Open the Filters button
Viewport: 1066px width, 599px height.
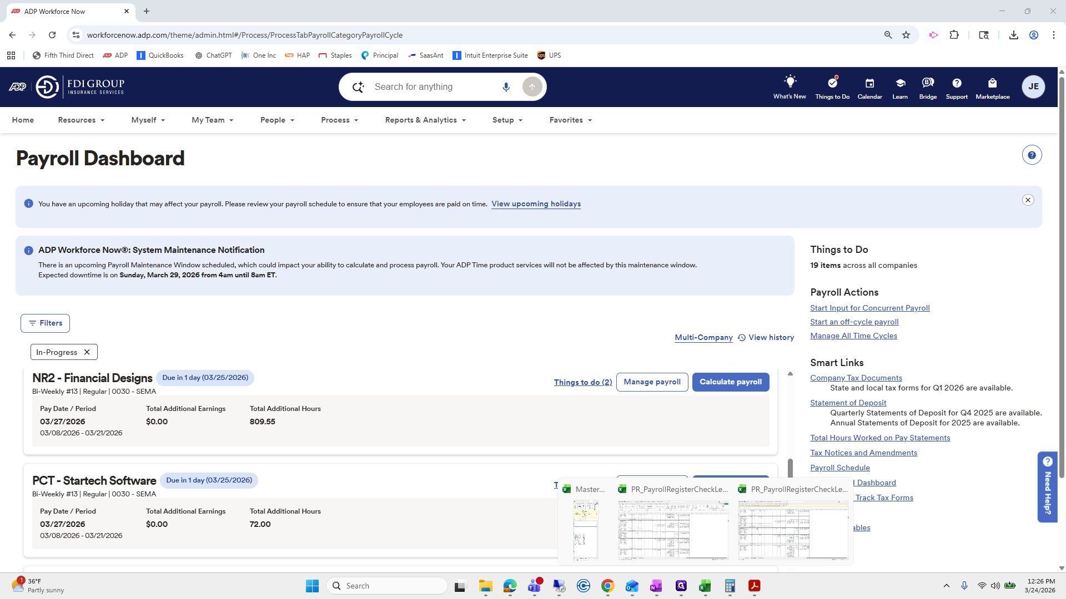[45, 323]
